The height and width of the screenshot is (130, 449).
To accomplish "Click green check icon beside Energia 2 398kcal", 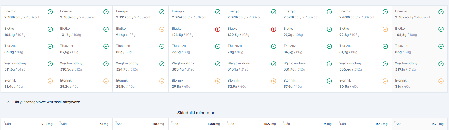I will point(329,12).
